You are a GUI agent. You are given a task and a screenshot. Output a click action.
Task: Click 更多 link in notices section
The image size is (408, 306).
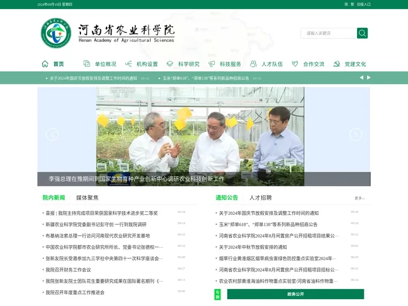click(360, 198)
